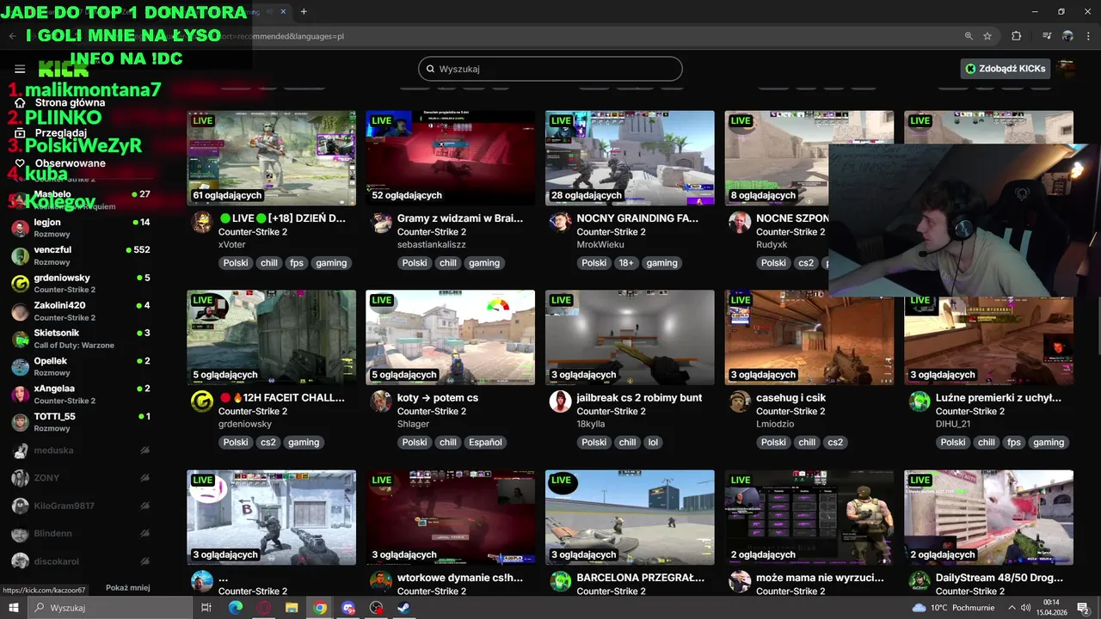Click Zdobądź KICKs button
The image size is (1101, 619).
pyautogui.click(x=1005, y=69)
